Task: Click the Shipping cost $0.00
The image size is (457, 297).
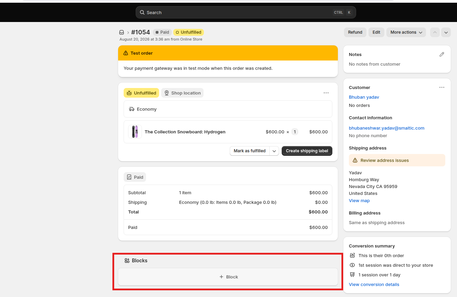Action: click(321, 202)
